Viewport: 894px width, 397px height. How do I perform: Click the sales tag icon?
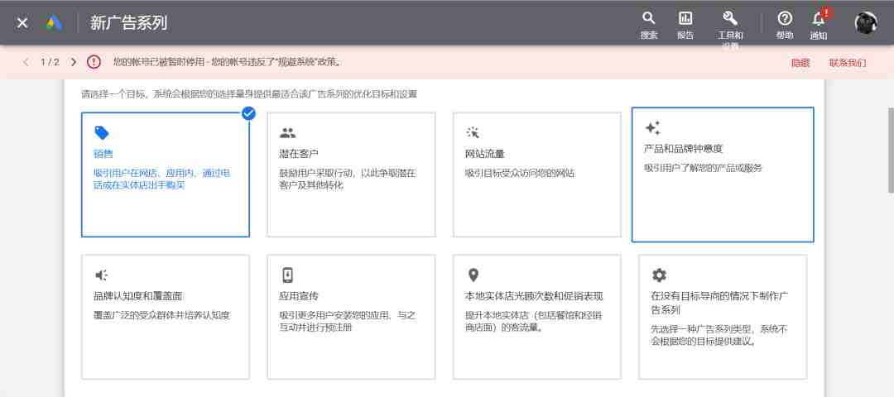[x=102, y=132]
